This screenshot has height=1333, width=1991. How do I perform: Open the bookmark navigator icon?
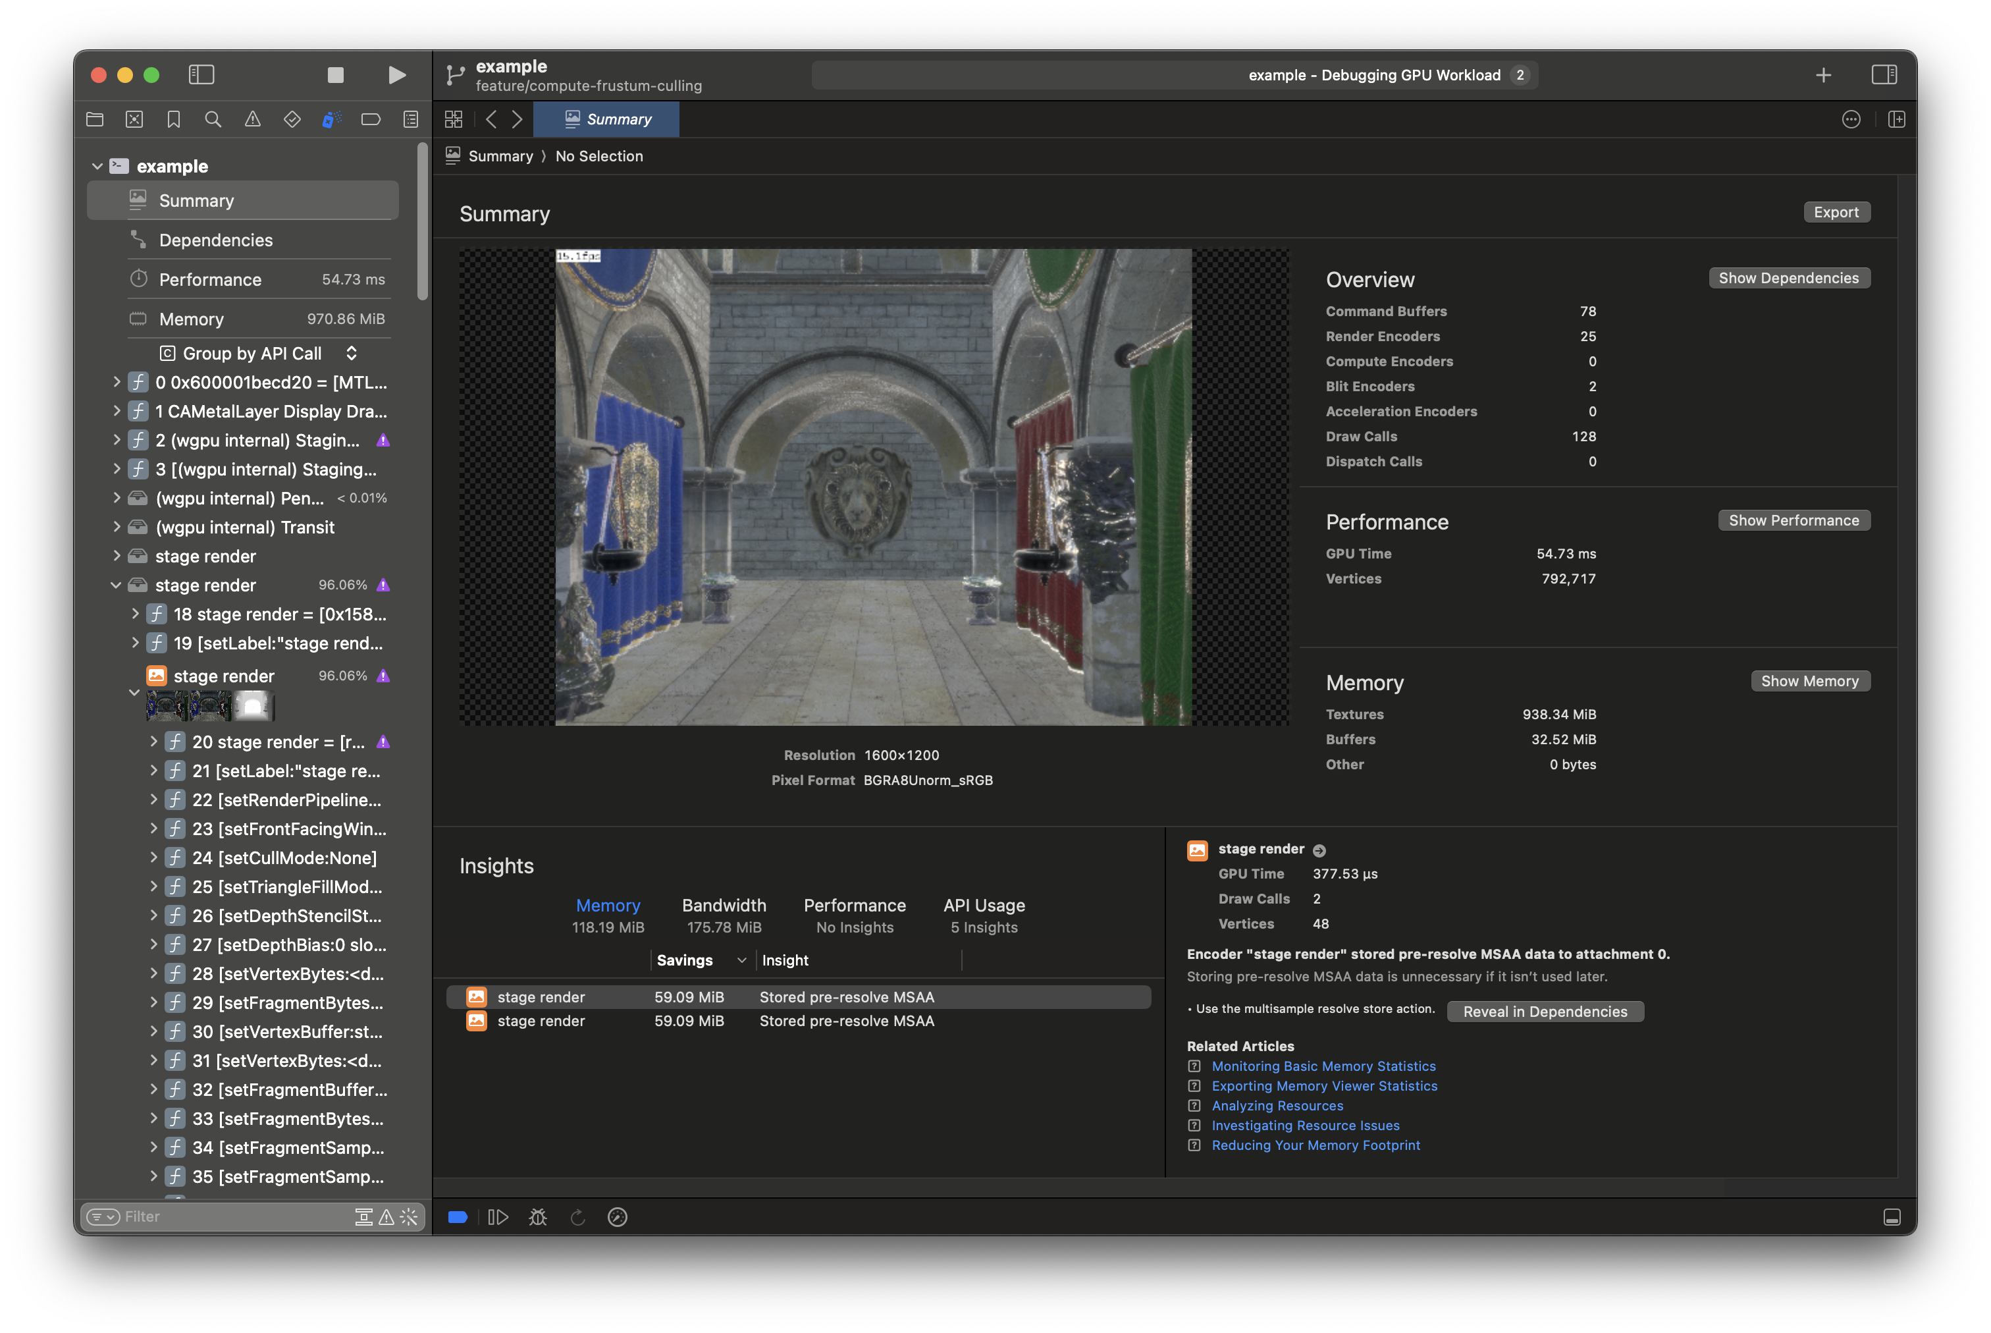pyautogui.click(x=173, y=119)
